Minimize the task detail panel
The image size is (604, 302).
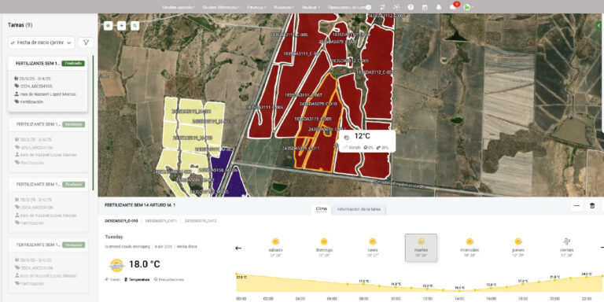[576, 206]
